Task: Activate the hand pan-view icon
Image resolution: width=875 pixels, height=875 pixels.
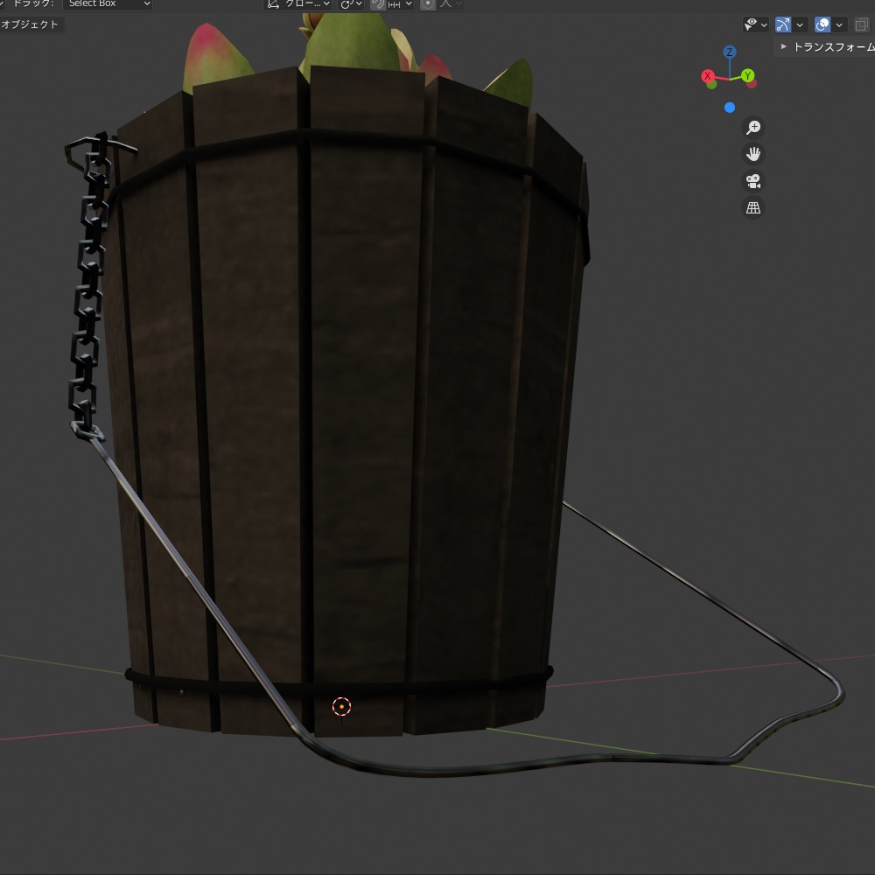Action: [x=753, y=154]
